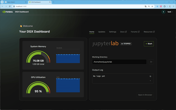Screen dimensions: 176x110
Task: Click the NVIDIA logo in the header
Action: [x=7, y=12]
